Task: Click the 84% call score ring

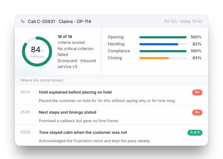Action: (x=37, y=52)
